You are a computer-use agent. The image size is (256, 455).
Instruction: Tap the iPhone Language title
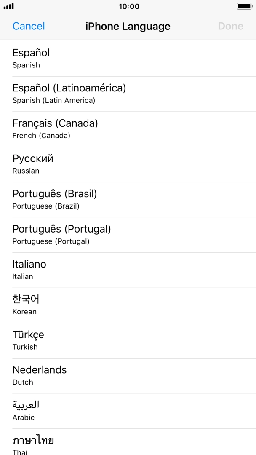tap(128, 26)
